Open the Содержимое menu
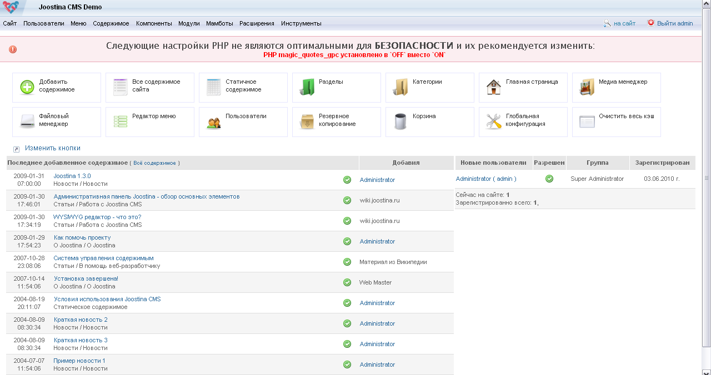711x375 pixels. (111, 23)
